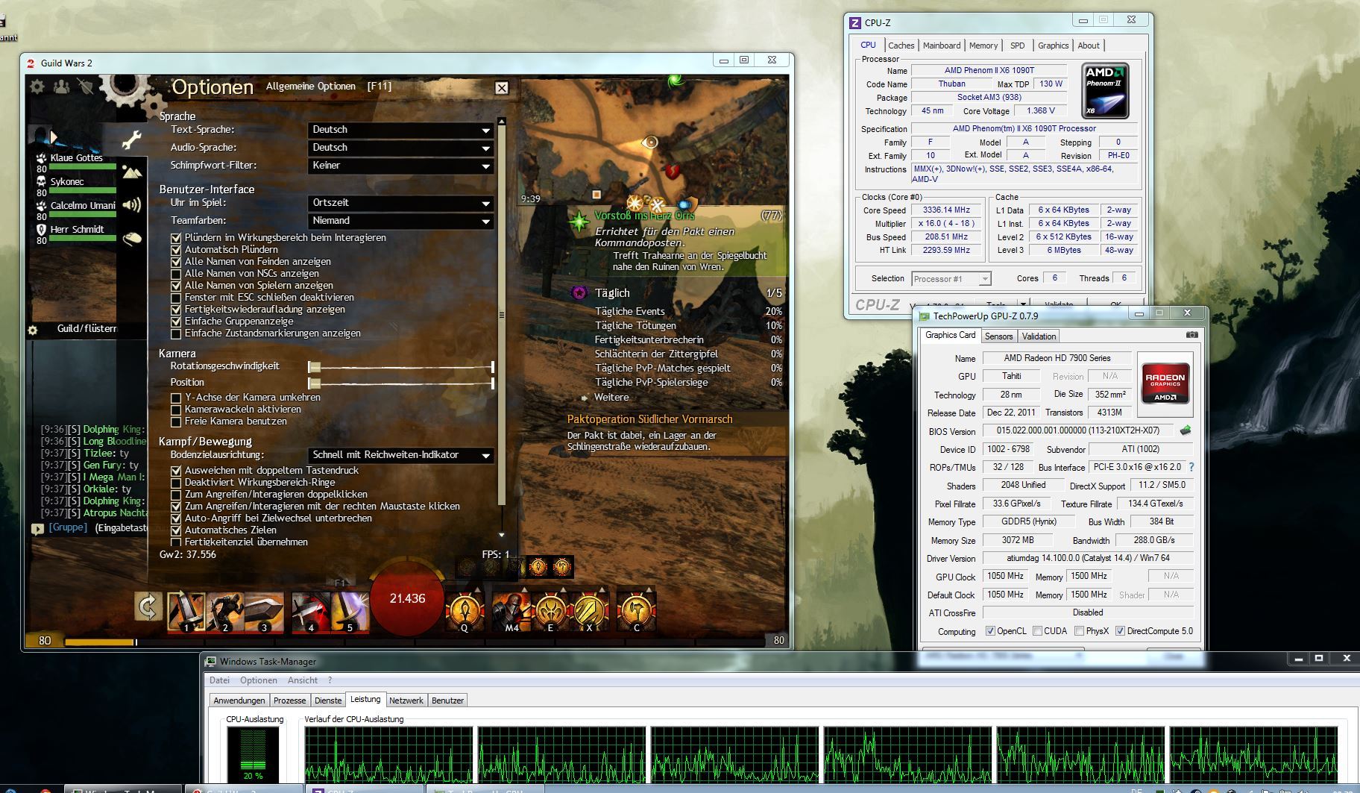Switch to the Memory tab in CPU-Z

pos(983,46)
